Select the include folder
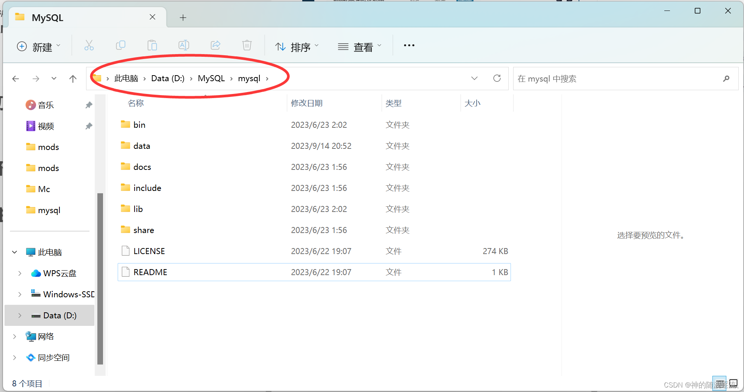 [314, 188]
